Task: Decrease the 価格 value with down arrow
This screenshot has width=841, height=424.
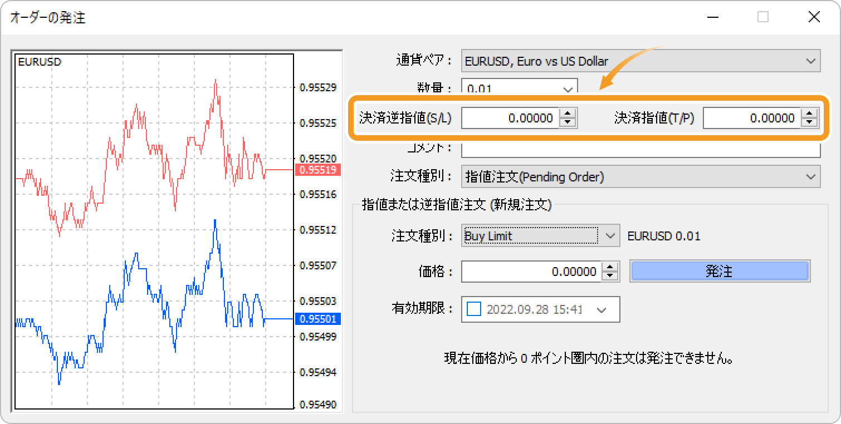Action: click(610, 276)
